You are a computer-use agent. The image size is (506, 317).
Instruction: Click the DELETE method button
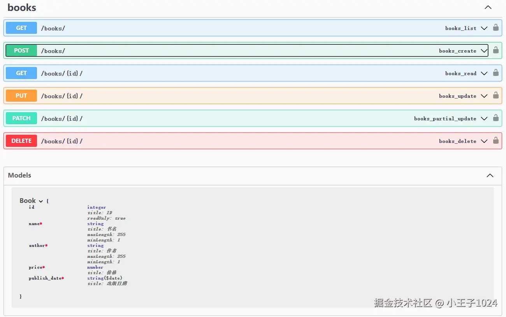(21, 141)
